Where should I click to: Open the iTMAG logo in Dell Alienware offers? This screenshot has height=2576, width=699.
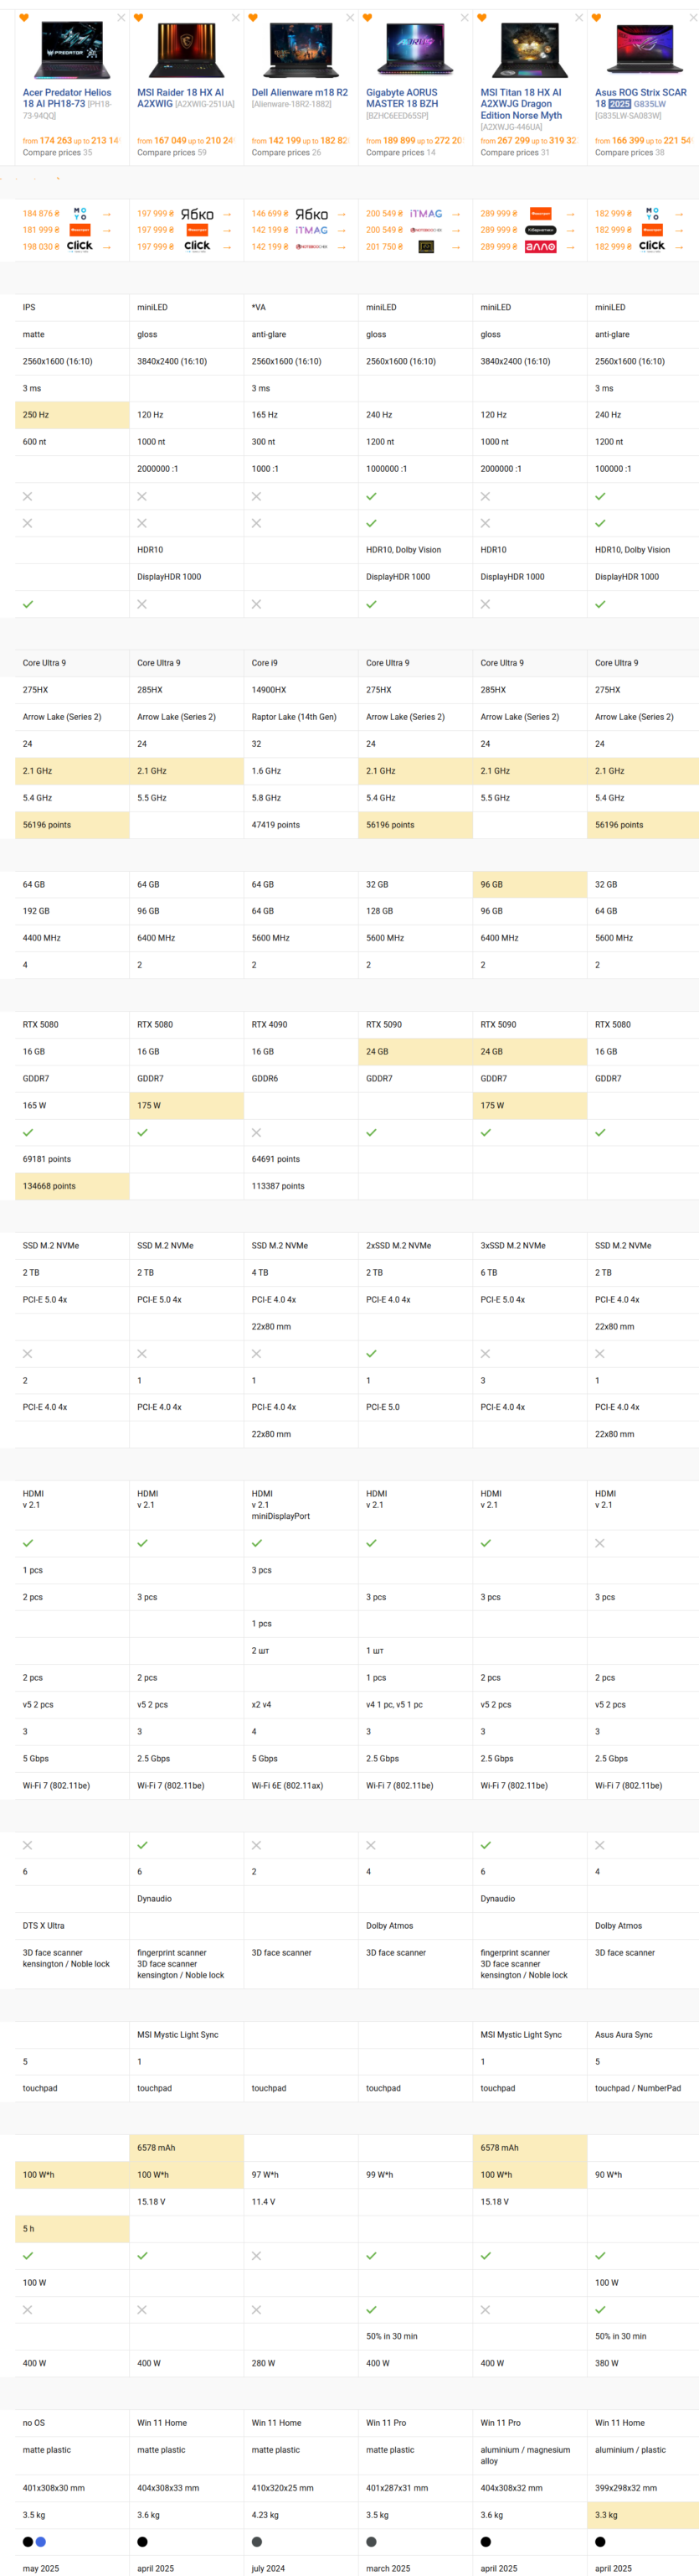coord(311,230)
